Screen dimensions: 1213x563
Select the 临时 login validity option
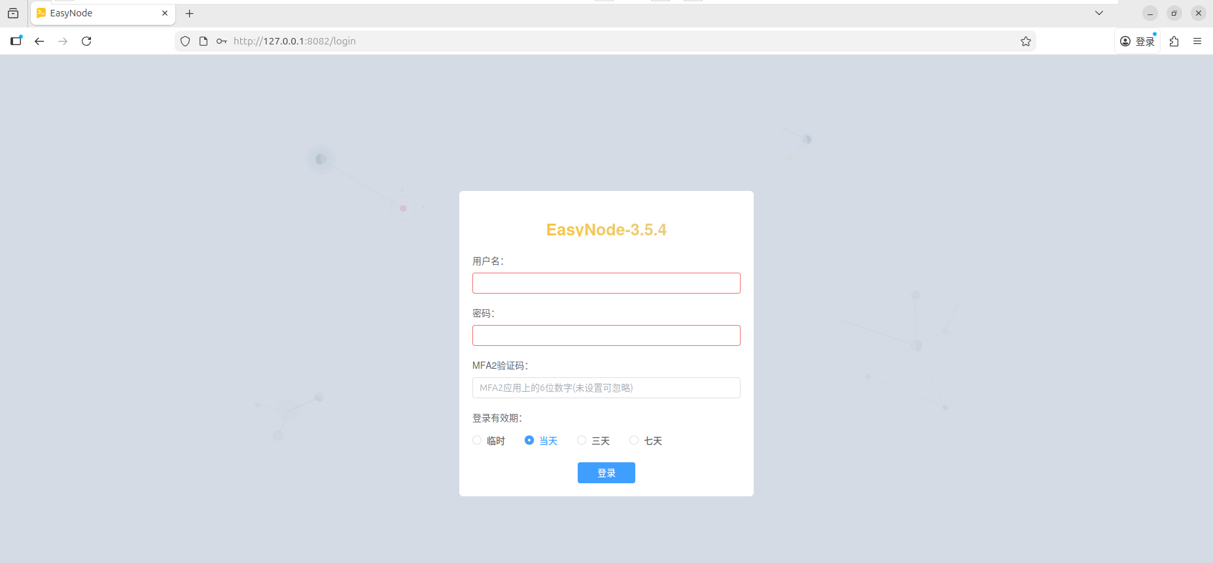click(478, 441)
